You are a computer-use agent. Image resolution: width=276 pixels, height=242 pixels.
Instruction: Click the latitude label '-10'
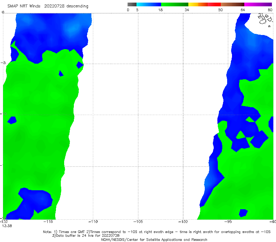pyautogui.click(x=3, y=114)
